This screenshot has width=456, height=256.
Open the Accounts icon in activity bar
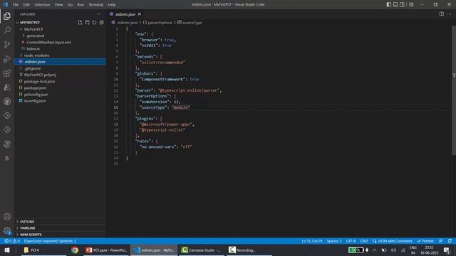coord(7,216)
